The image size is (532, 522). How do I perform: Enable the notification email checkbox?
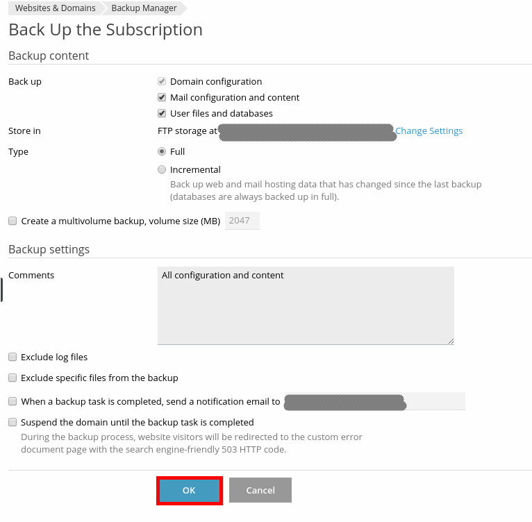13,401
